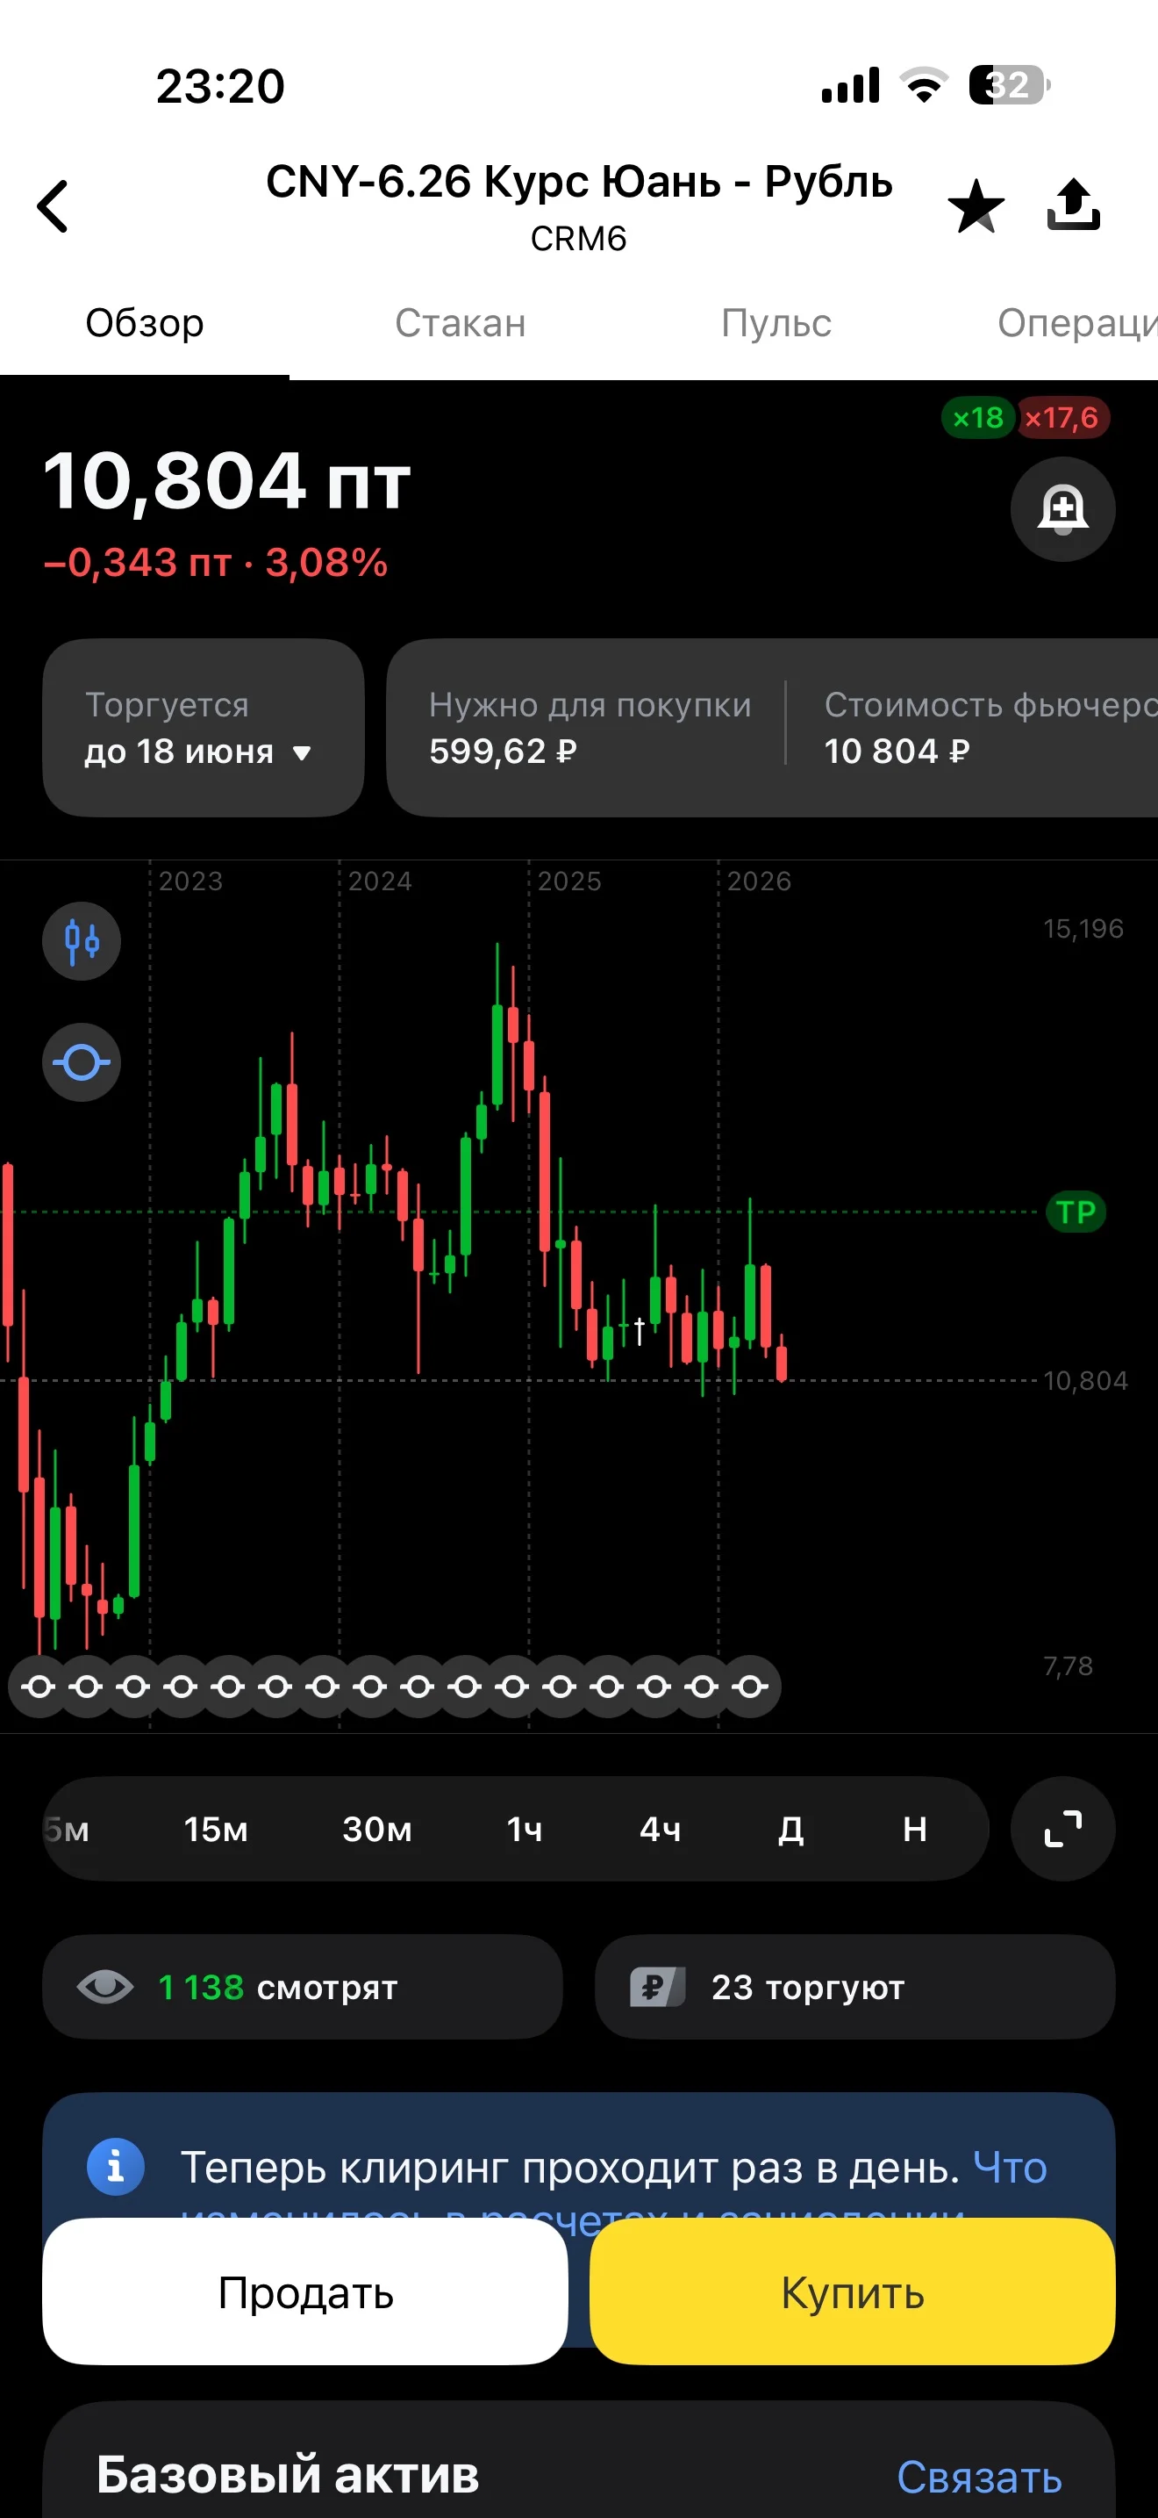Open the Торгуется до 18 июня dropdown
This screenshot has width=1158, height=2518.
click(x=204, y=728)
